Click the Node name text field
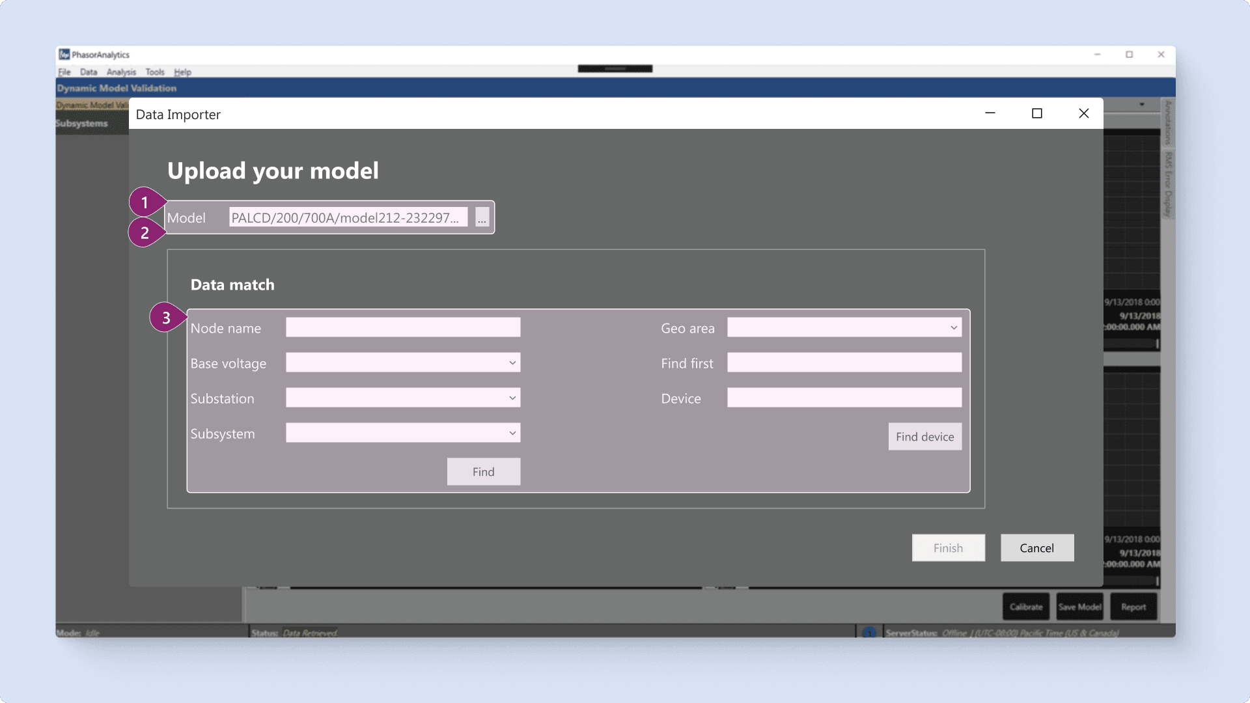This screenshot has width=1250, height=703. click(403, 327)
